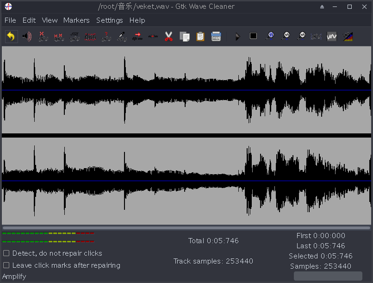Click the scissors Cut icon
Viewport: 373px width, 283px height.
click(x=168, y=37)
